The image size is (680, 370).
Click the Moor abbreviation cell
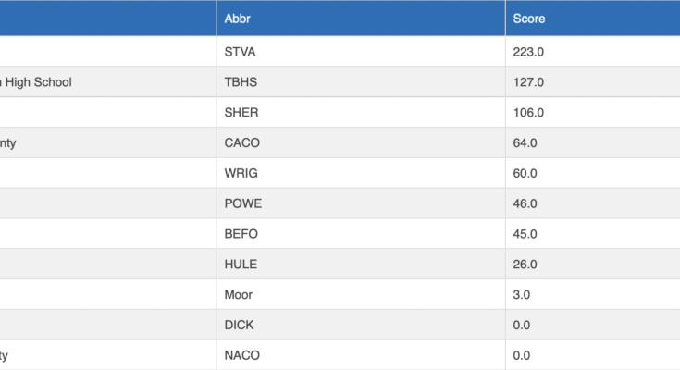coord(238,294)
